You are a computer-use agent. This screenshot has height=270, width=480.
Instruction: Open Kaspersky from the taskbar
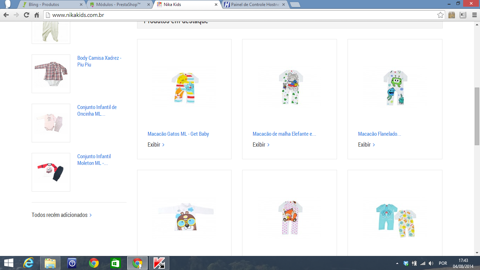coord(159,263)
